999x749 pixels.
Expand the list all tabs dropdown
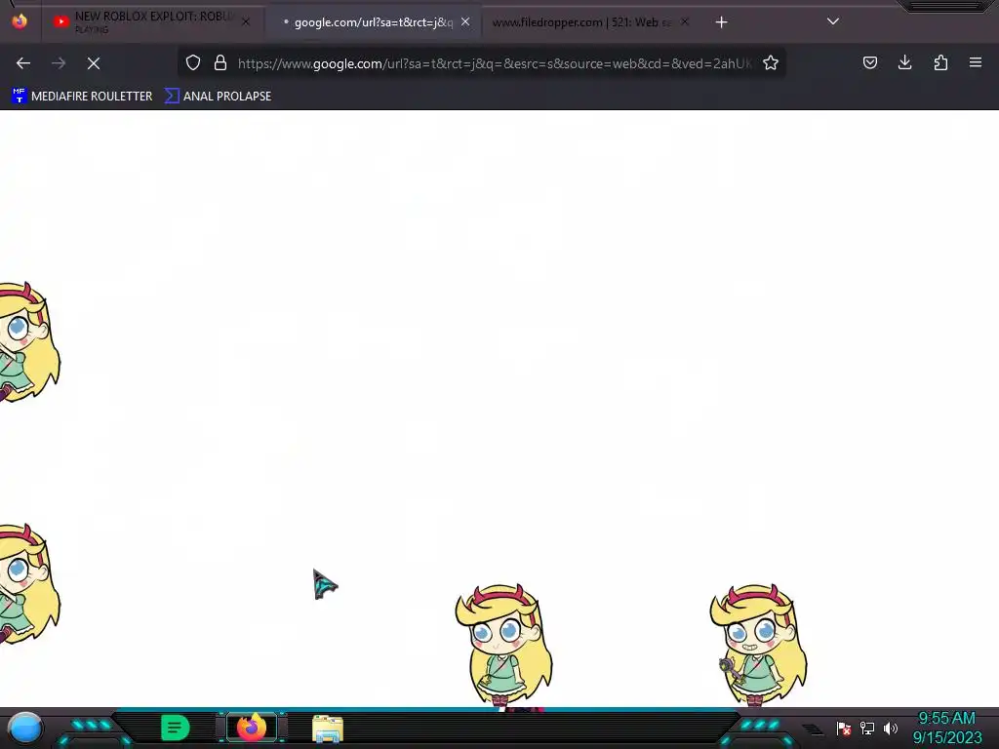pyautogui.click(x=833, y=21)
